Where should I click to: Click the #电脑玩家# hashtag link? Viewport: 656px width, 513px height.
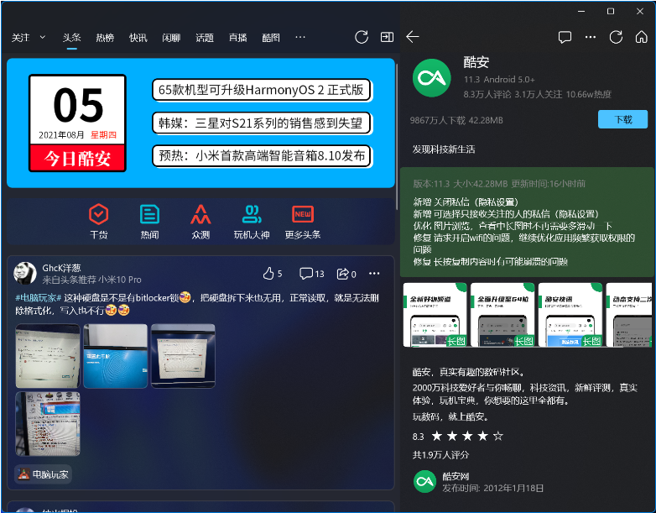click(39, 298)
